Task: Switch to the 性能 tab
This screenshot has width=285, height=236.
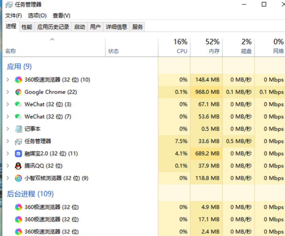Action: 27,27
